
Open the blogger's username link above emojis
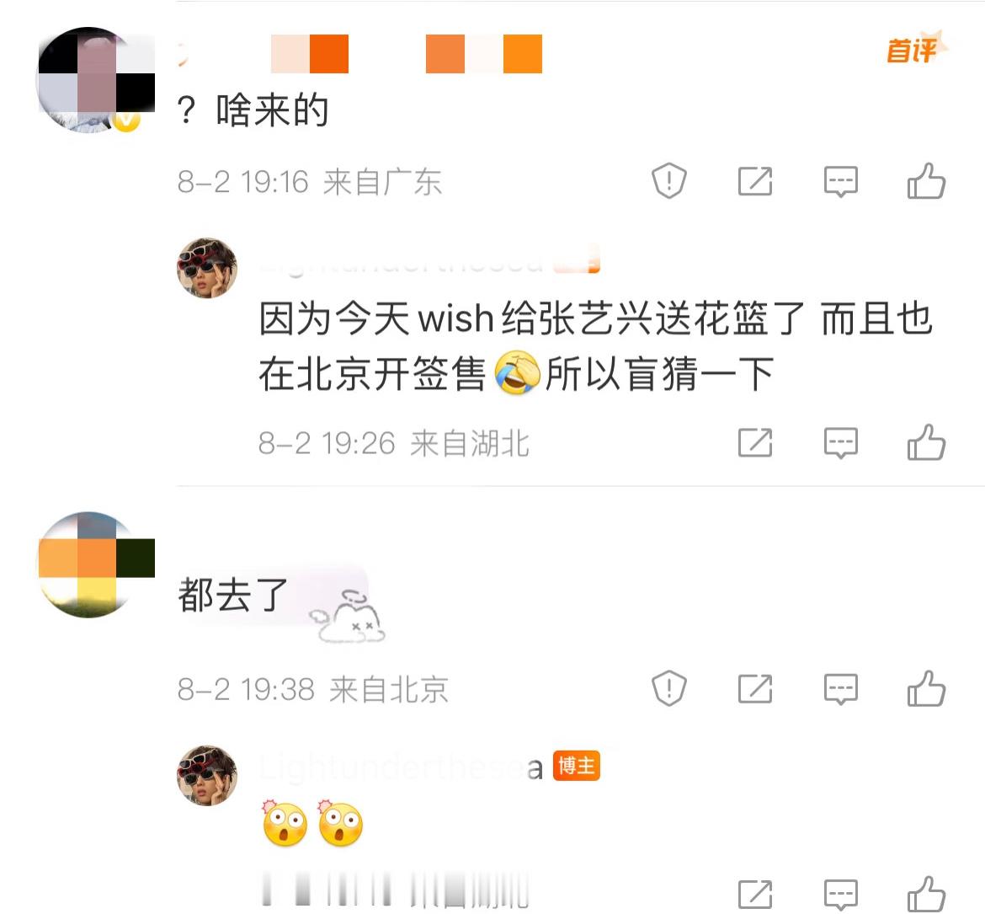coord(401,767)
